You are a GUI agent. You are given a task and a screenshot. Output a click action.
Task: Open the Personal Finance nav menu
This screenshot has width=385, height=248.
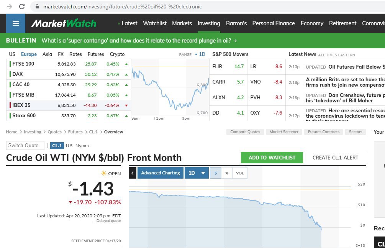[274, 23]
